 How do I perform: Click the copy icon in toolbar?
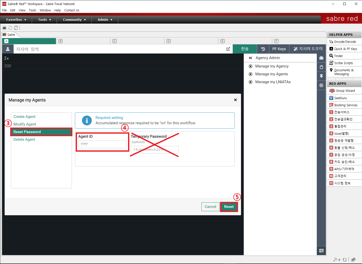point(10,28)
